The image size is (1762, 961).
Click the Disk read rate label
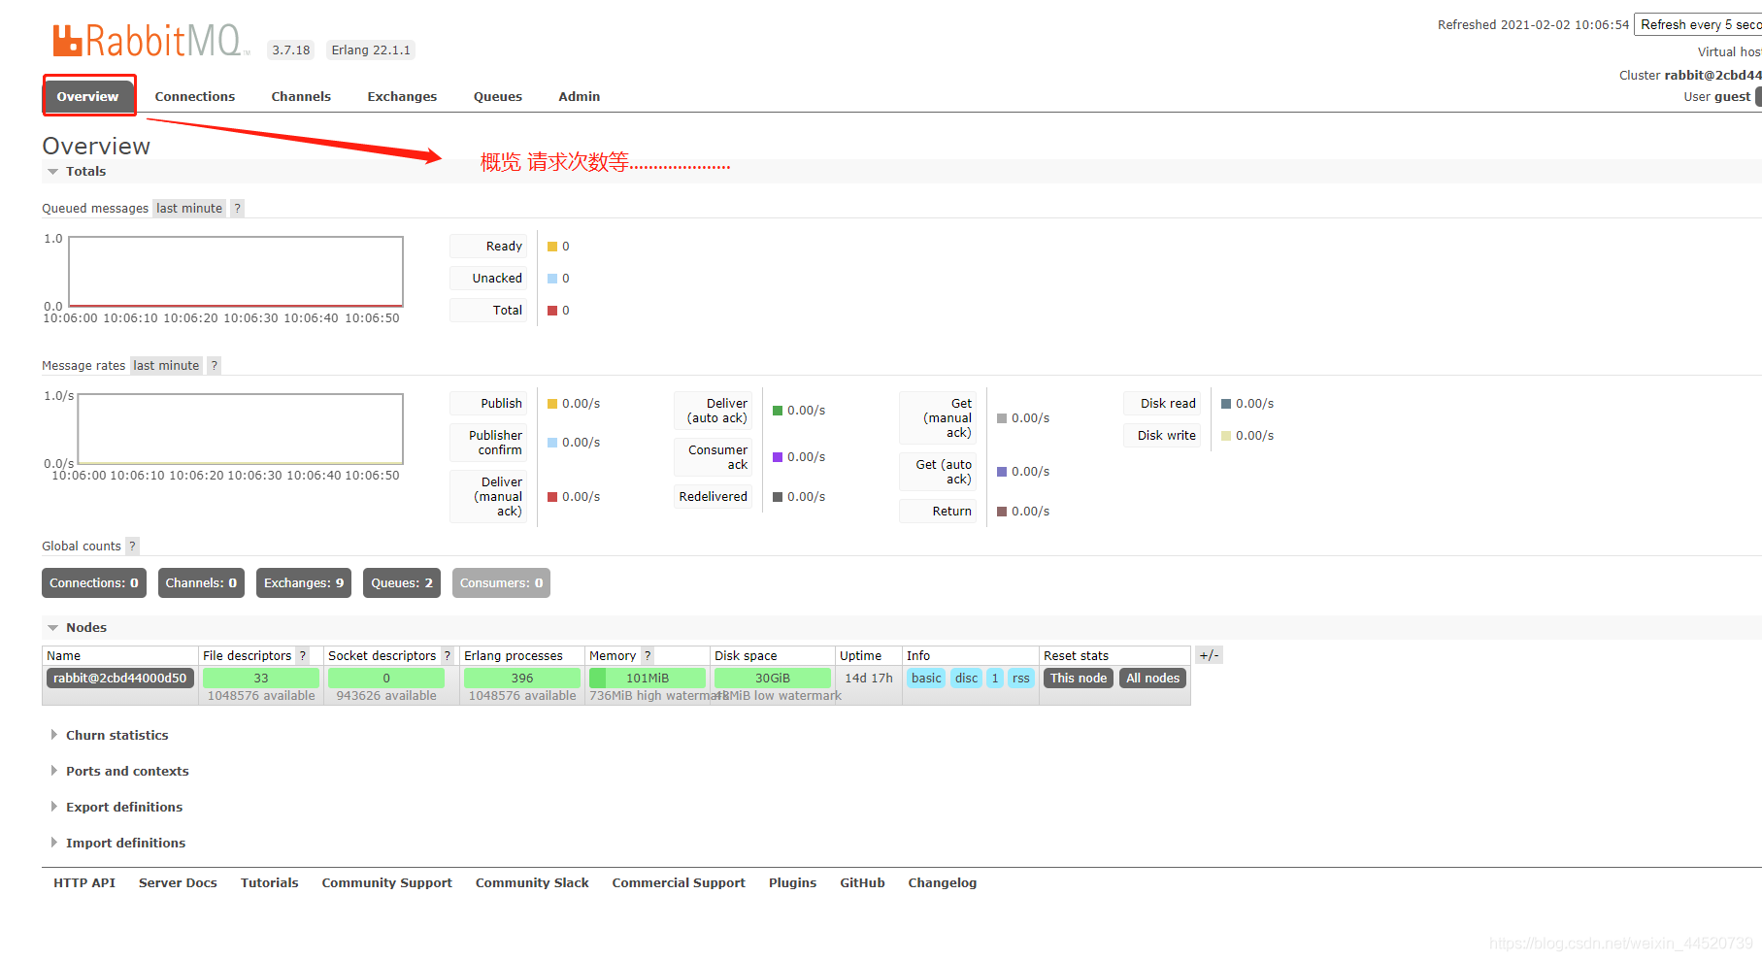(x=1162, y=403)
